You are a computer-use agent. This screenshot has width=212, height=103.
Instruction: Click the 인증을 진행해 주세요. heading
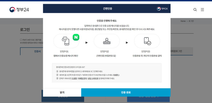[x=107, y=21]
